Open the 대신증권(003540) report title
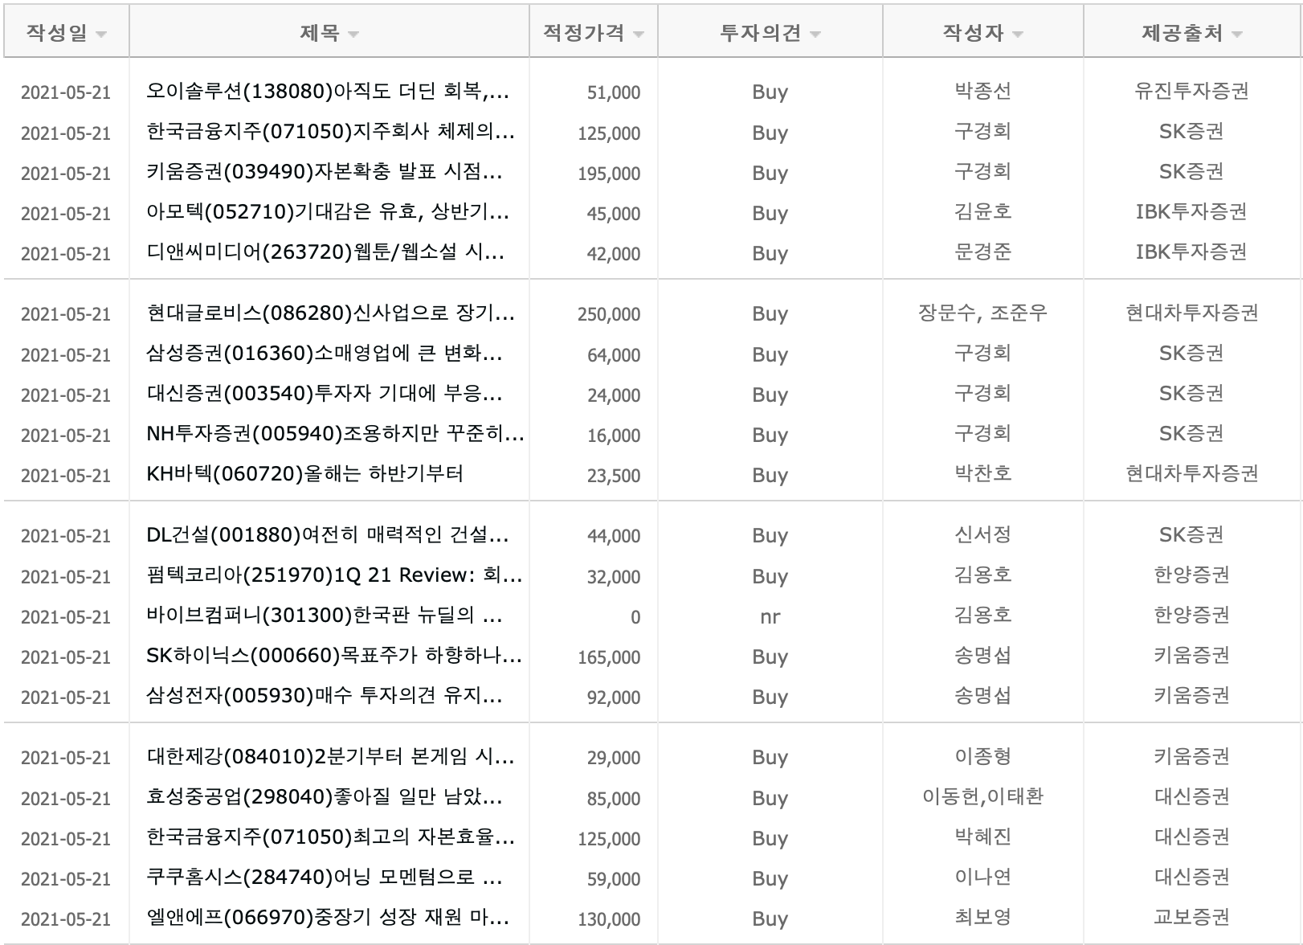 coord(325,394)
